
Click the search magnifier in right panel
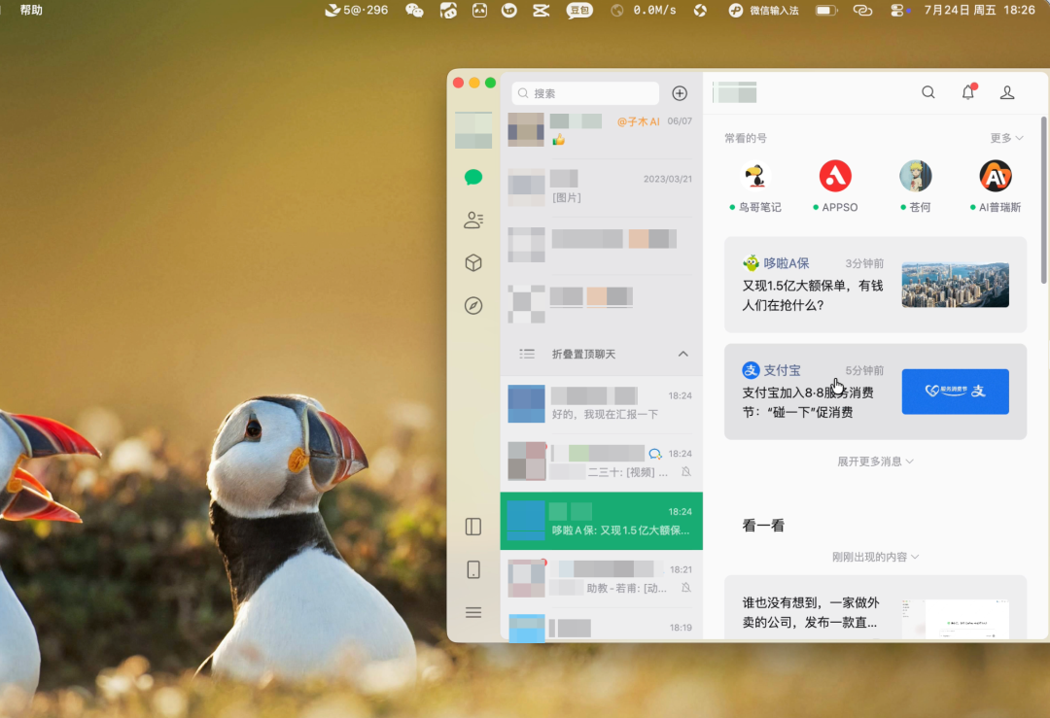point(928,92)
